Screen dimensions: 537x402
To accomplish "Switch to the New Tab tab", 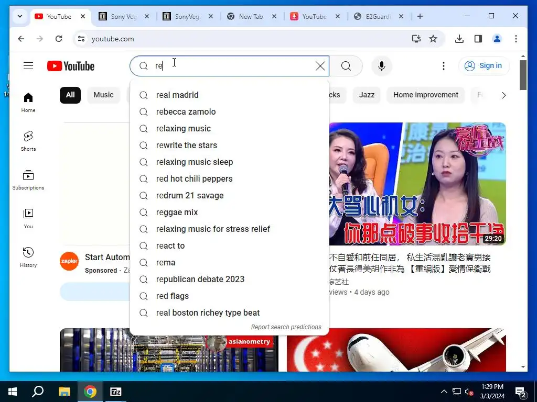I will pos(251,16).
